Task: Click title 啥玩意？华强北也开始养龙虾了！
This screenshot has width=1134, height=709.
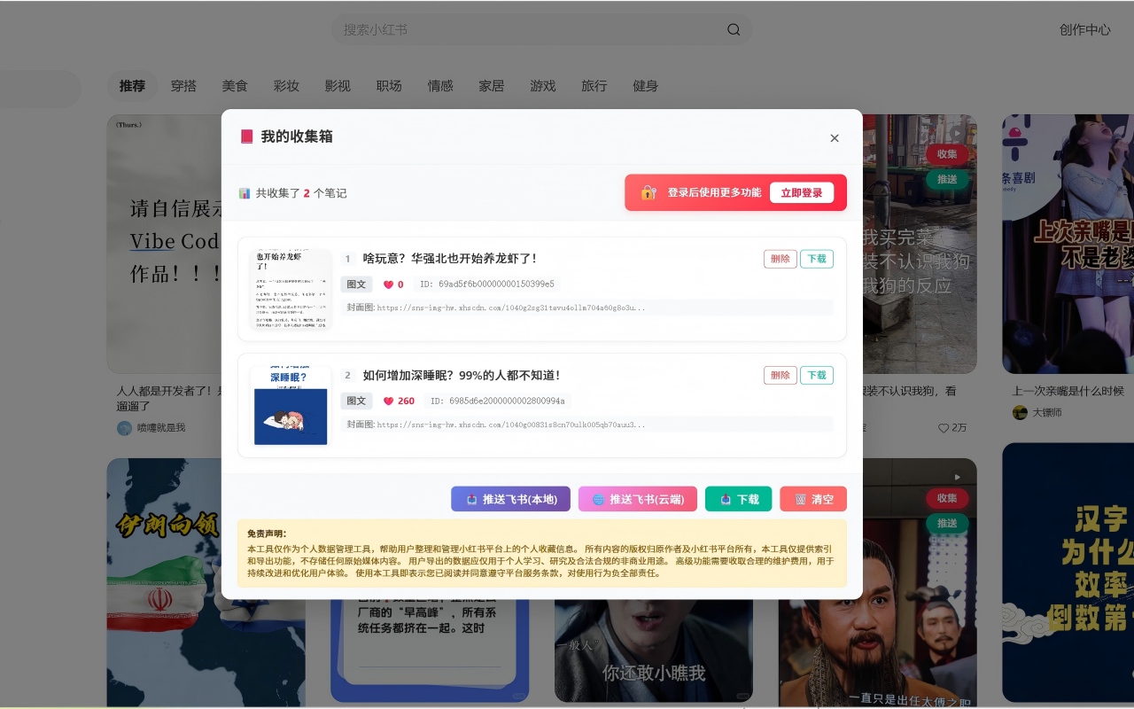Action: coord(450,259)
